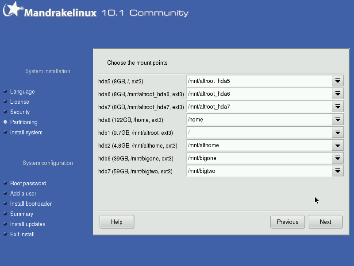Click the hda5 (8GB, /, ext3) label
The height and width of the screenshot is (266, 354).
click(121, 82)
